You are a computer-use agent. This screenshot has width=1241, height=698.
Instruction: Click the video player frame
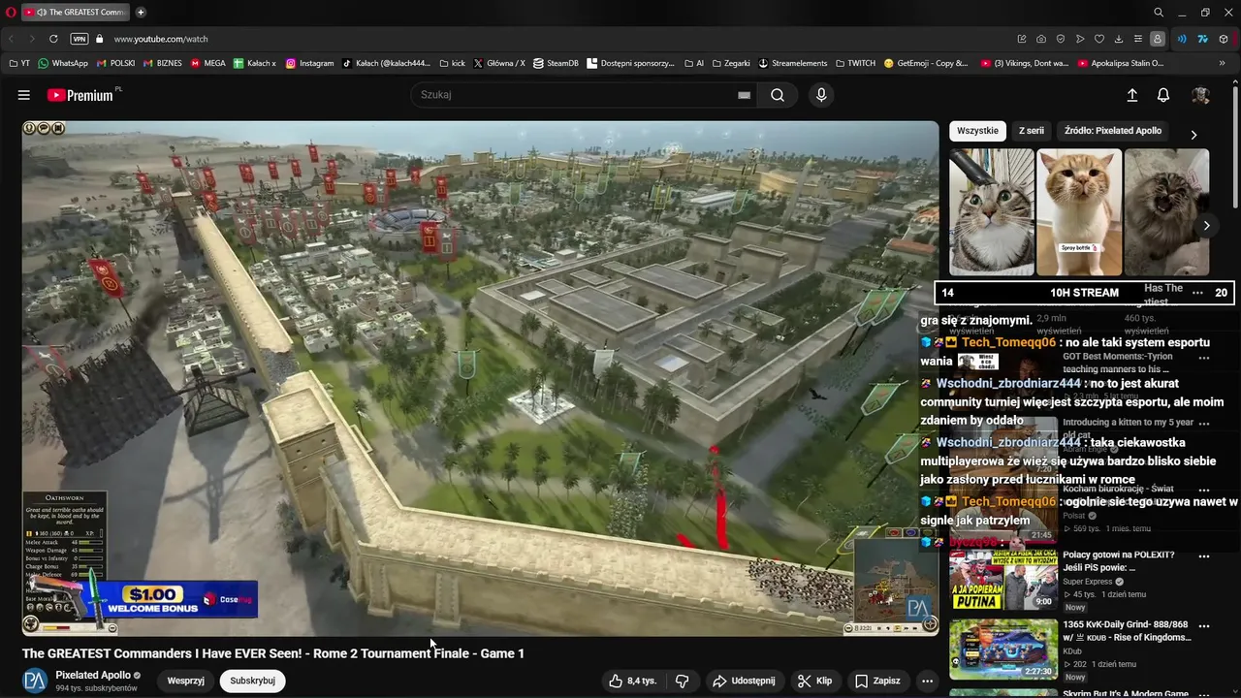pos(480,378)
